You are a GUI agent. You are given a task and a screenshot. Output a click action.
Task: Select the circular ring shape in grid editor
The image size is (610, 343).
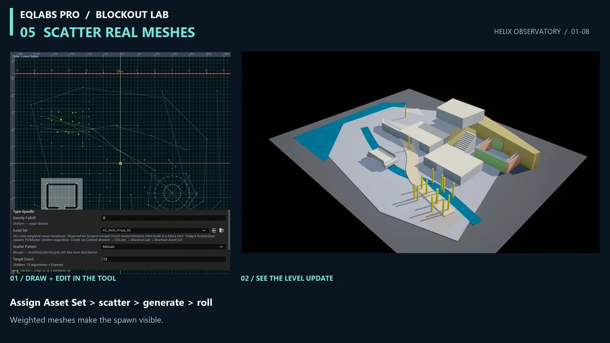tap(172, 192)
